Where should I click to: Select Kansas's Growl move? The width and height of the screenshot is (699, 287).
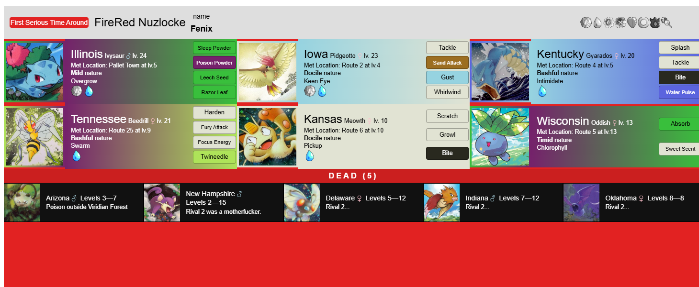tap(447, 135)
